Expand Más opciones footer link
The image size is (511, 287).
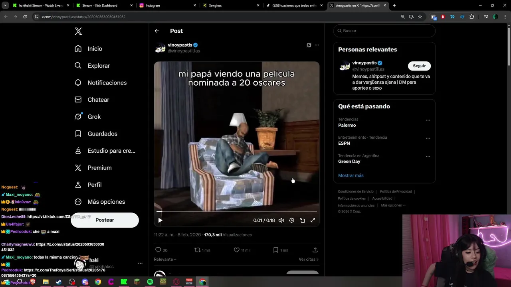(x=393, y=206)
